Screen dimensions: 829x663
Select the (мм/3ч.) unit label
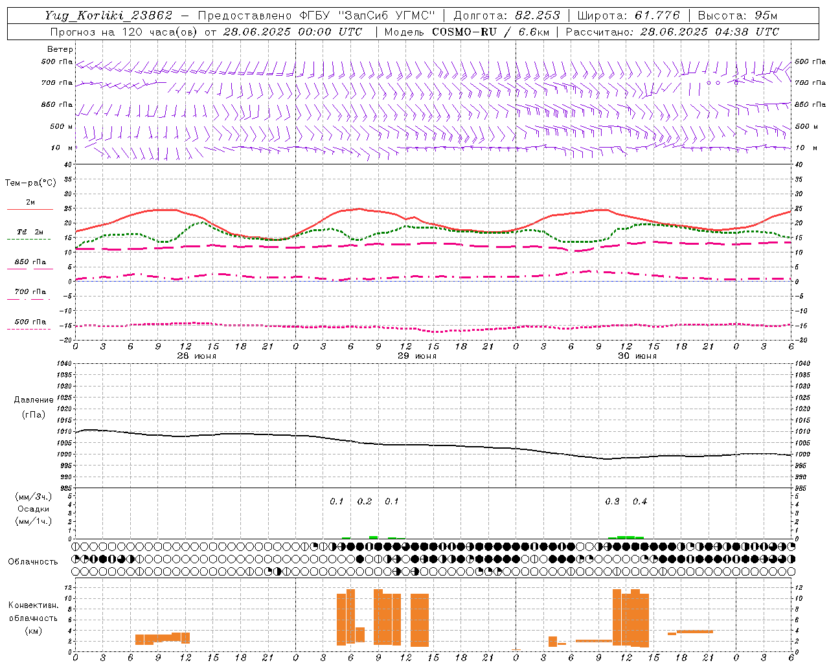[x=34, y=497]
